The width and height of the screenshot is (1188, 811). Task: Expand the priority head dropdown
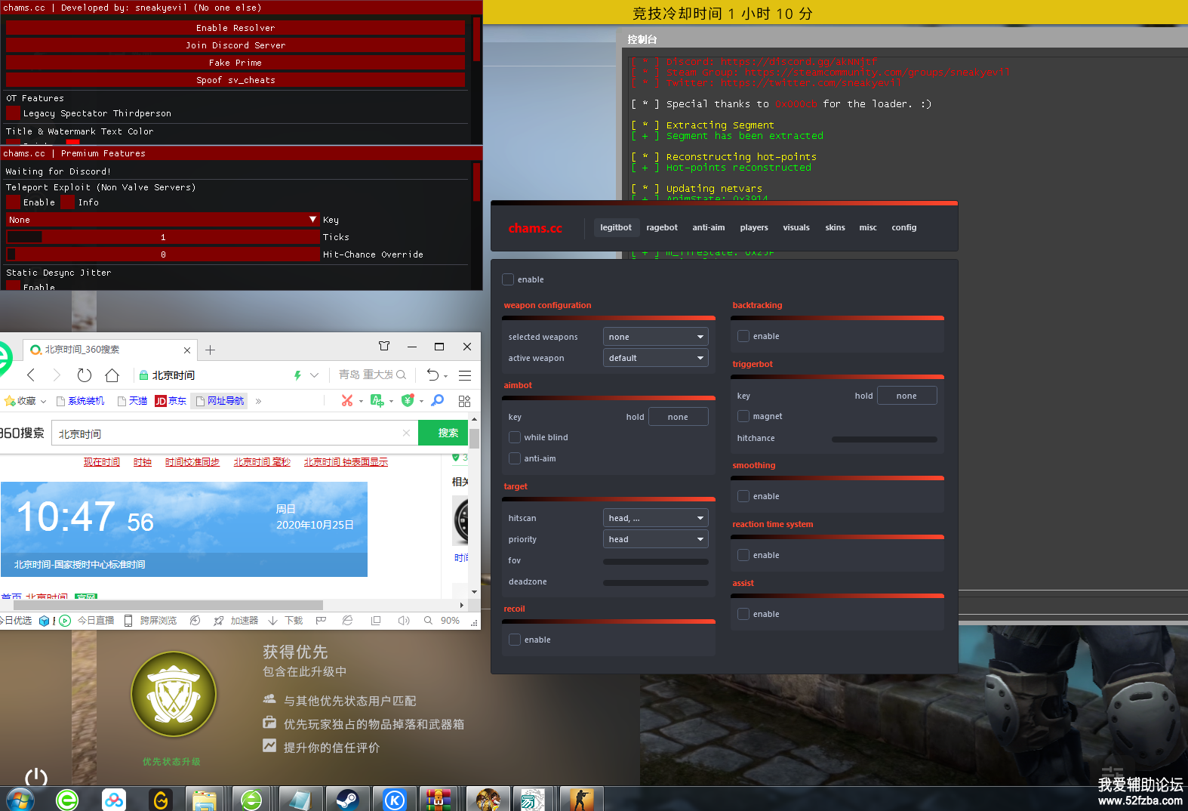(x=655, y=540)
